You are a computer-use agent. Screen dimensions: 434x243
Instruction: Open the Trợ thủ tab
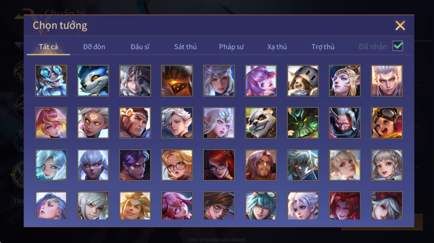click(x=323, y=47)
